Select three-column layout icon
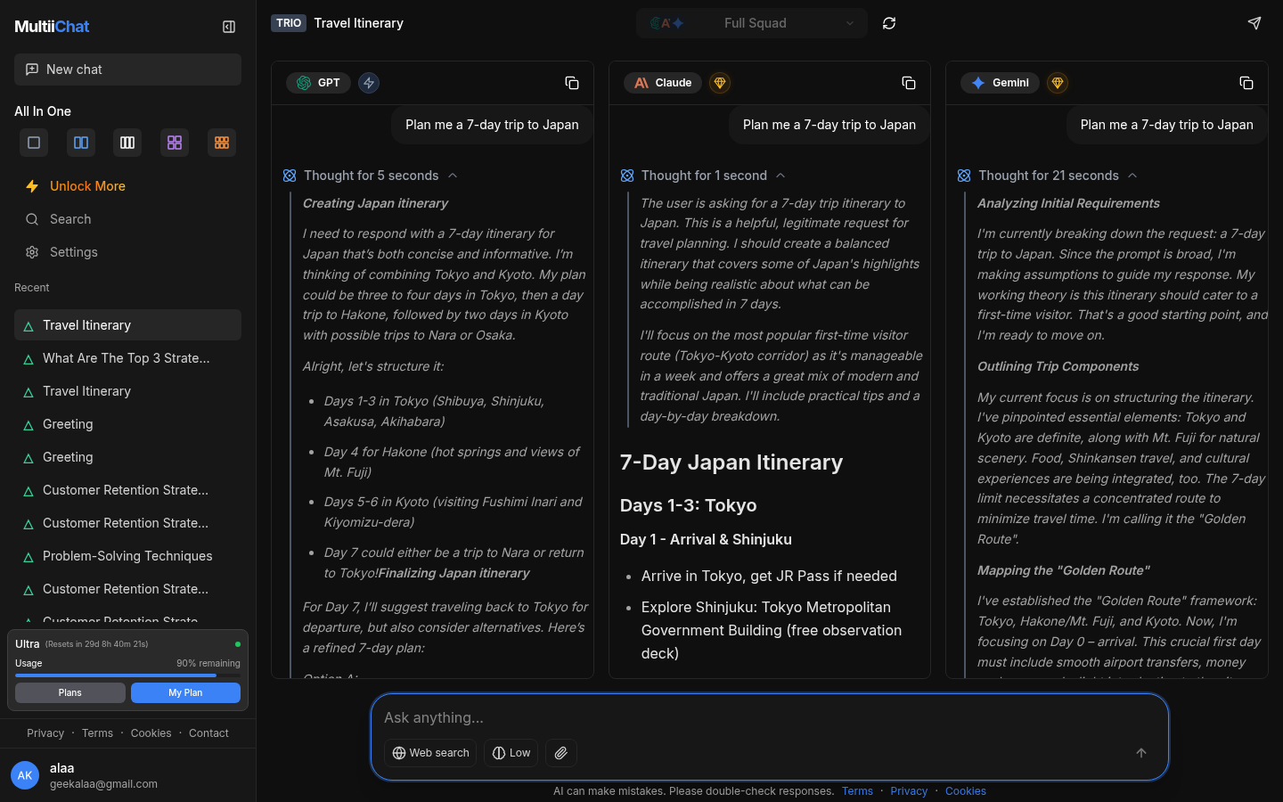The height and width of the screenshot is (802, 1283). [x=127, y=143]
